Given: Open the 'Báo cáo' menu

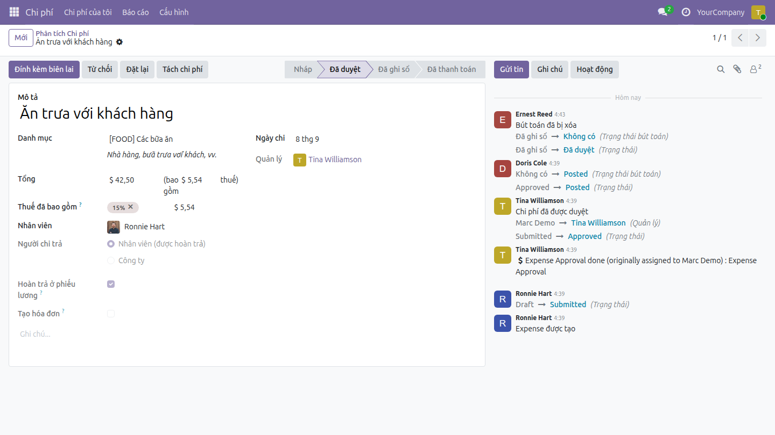Looking at the screenshot, I should tap(136, 12).
